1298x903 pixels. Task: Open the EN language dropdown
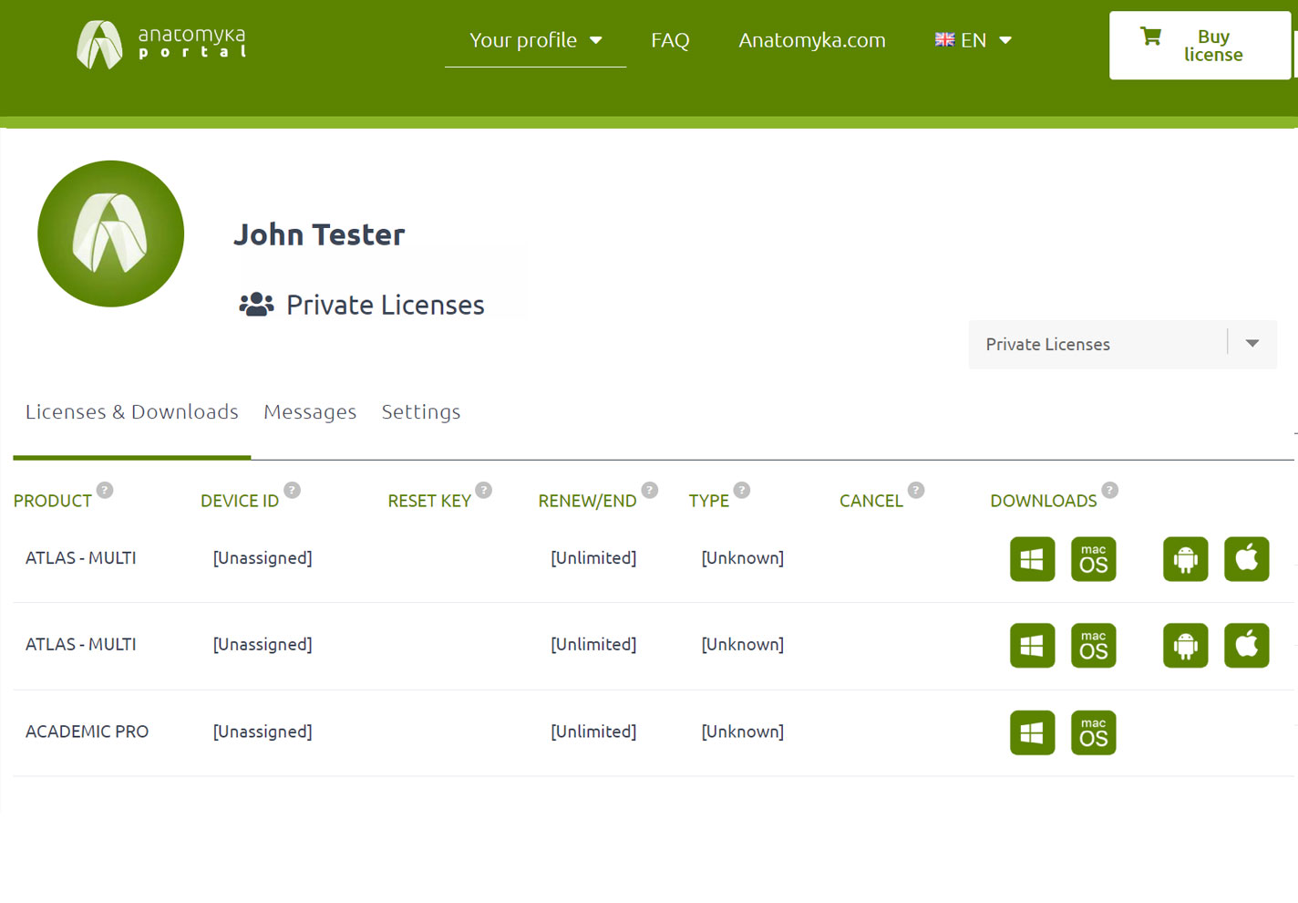tap(973, 40)
